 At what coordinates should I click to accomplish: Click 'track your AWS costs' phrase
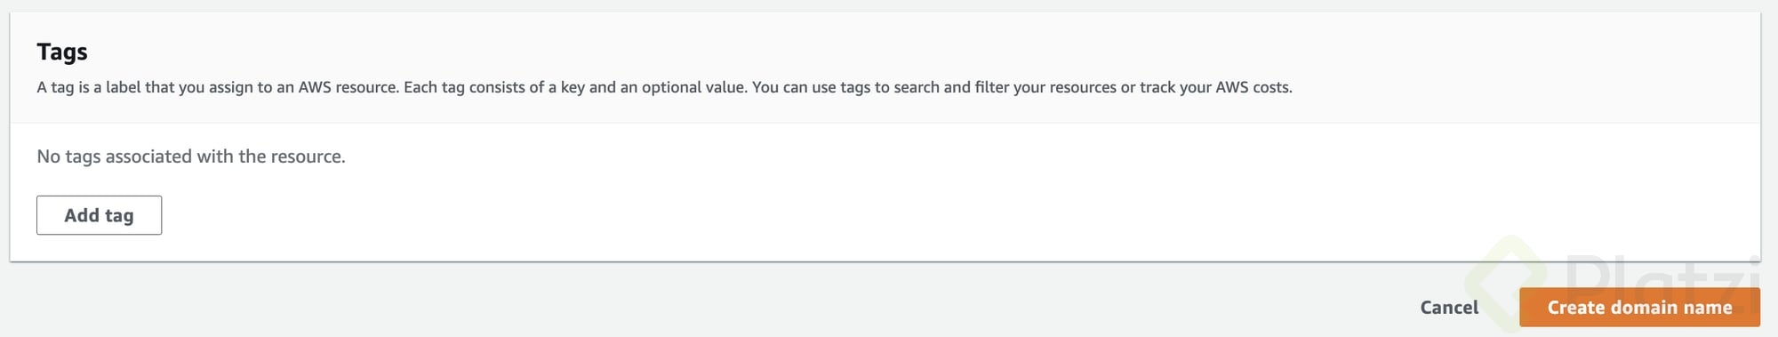(x=1216, y=87)
